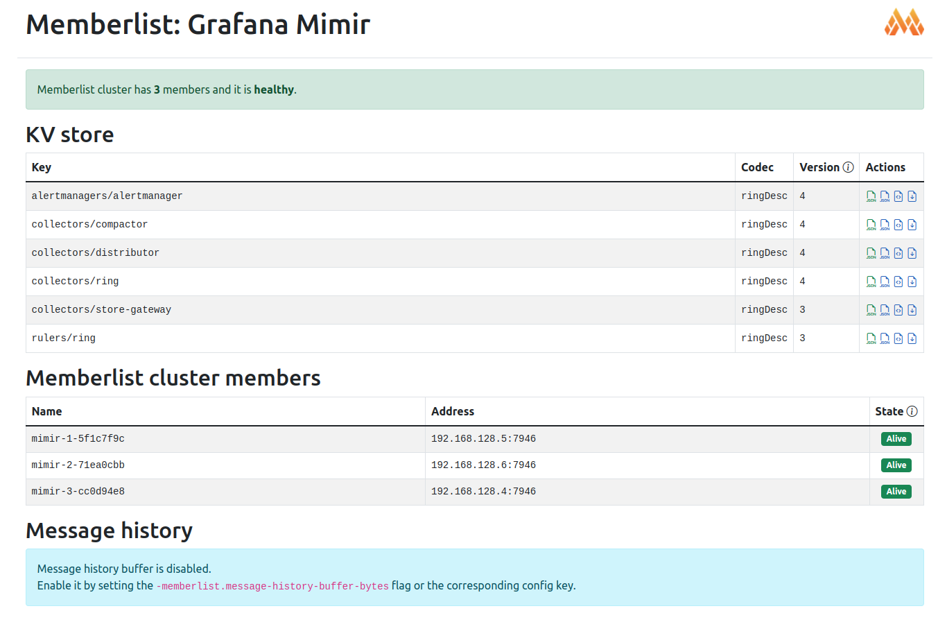Select the collectors/store-gateway key text
Viewport: 938px width, 638px height.
(101, 310)
